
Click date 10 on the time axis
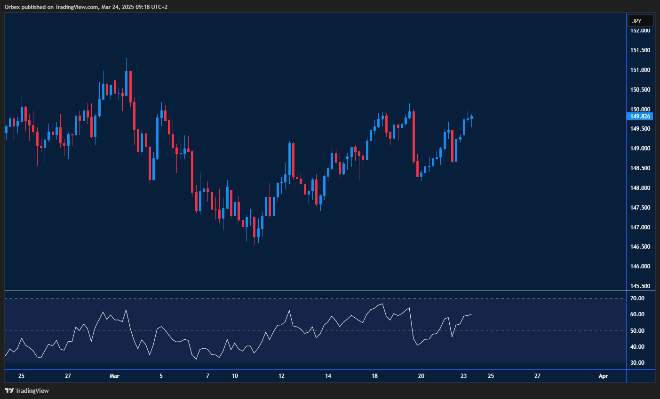235,376
